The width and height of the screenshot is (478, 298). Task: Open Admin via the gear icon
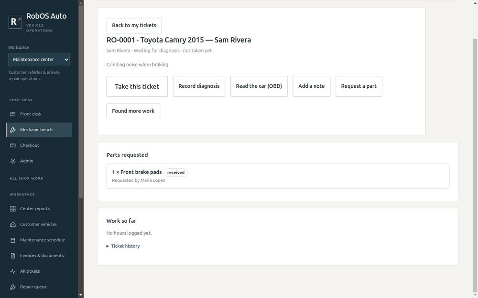pos(13,161)
